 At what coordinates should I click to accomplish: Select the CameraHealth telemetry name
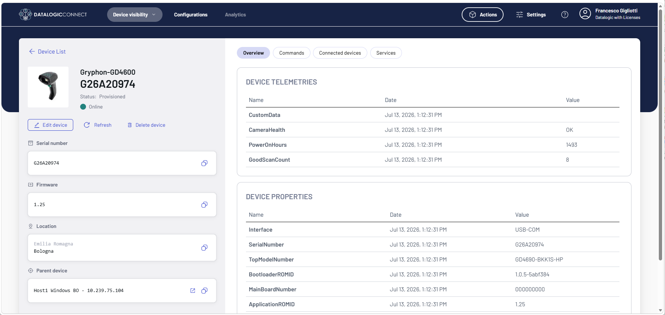point(267,130)
